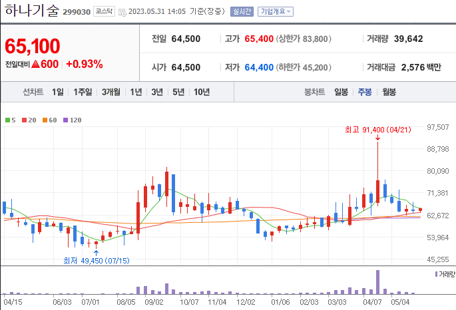456x310 pixels.
Task: Click the 시가 value 64,500
Action: (x=186, y=67)
